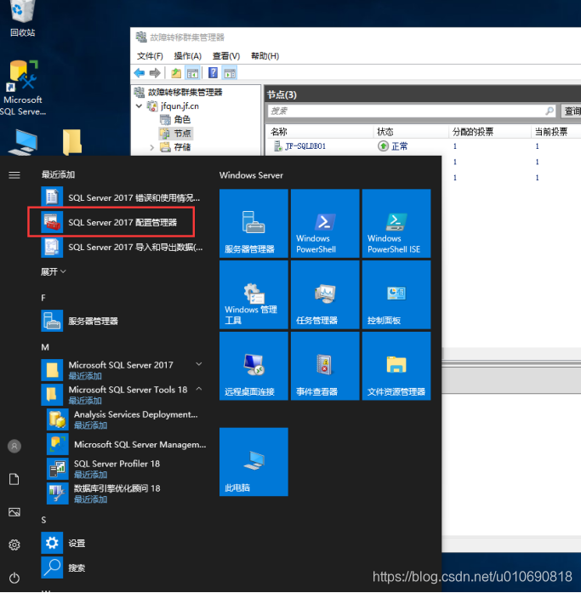The height and width of the screenshot is (593, 581).
Task: Open the 文件(F) menu
Action: [x=150, y=56]
